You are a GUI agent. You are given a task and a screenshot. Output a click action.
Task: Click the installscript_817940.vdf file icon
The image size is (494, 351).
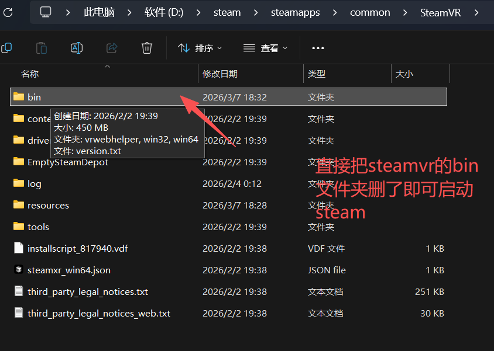(19, 248)
